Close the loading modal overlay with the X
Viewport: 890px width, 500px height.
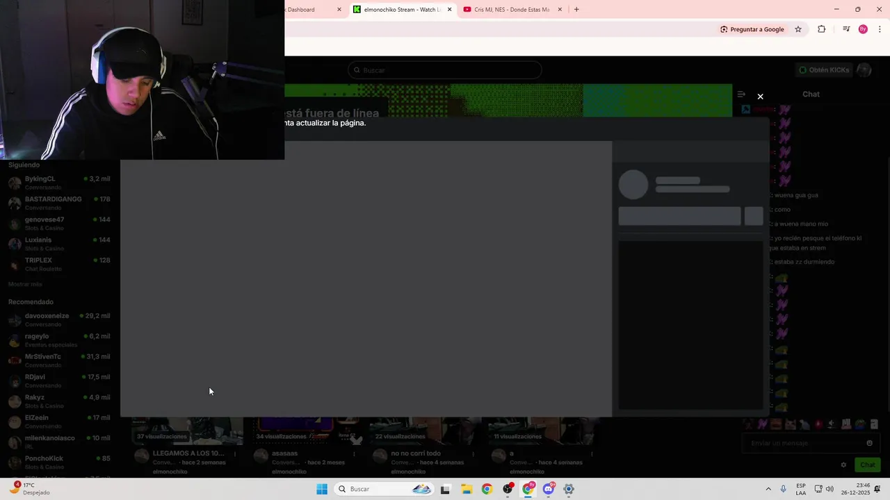click(760, 97)
